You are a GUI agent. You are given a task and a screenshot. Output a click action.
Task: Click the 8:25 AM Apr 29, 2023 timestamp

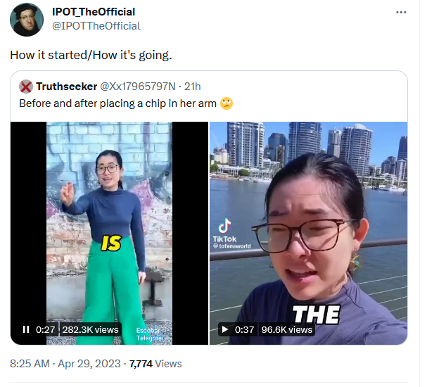point(65,364)
